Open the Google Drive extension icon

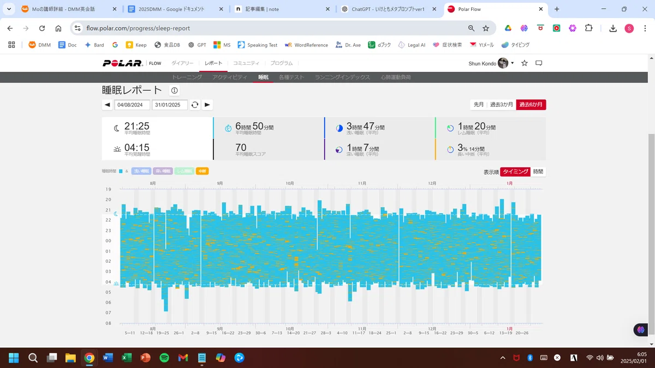coord(508,28)
